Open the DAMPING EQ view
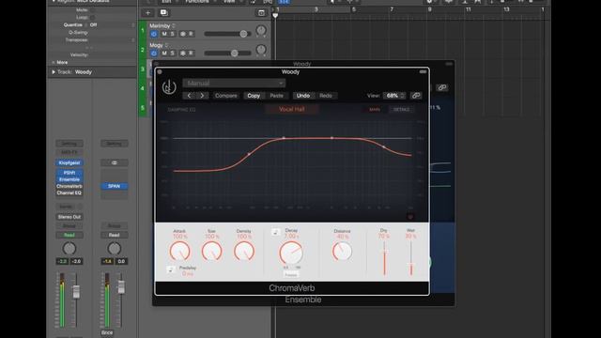Screen dimensions: 601x338 click(181, 110)
